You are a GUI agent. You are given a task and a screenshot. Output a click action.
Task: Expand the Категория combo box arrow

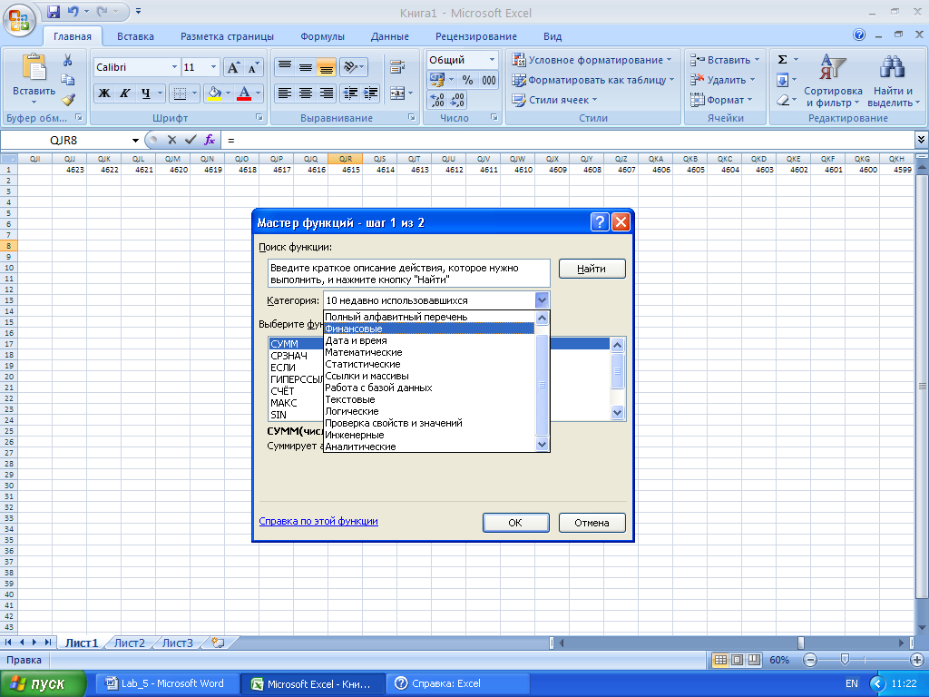pos(542,300)
